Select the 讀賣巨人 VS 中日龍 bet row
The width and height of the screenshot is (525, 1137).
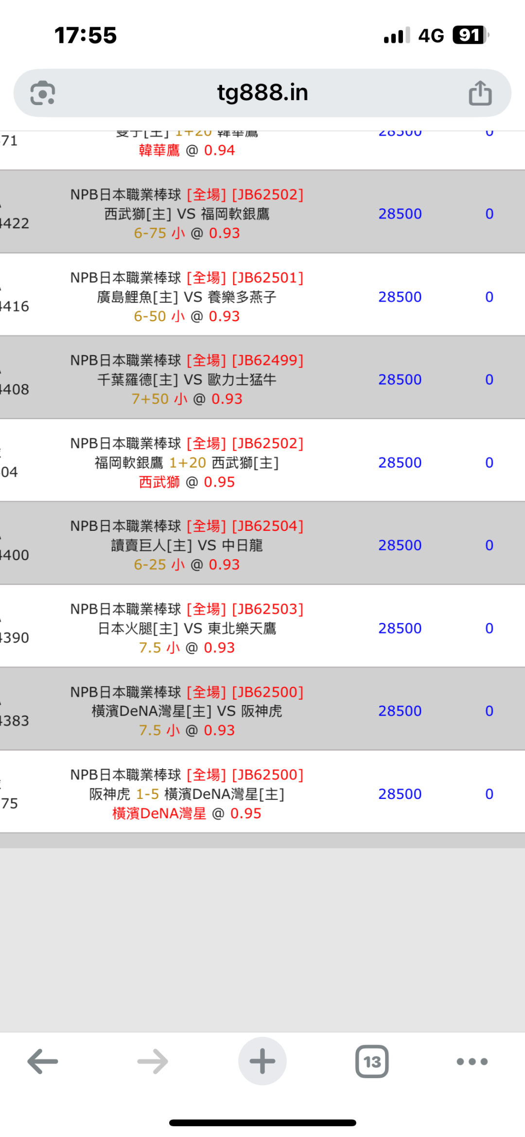(187, 545)
